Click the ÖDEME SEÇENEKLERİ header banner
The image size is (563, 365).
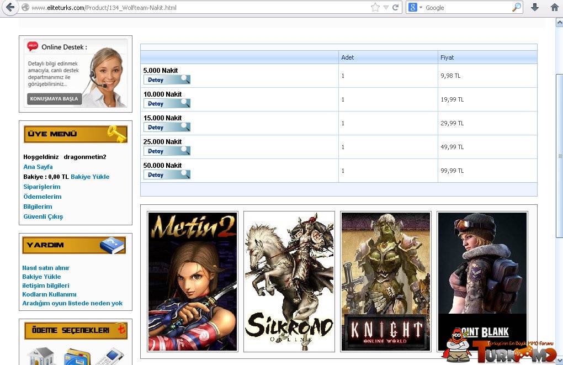(76, 331)
